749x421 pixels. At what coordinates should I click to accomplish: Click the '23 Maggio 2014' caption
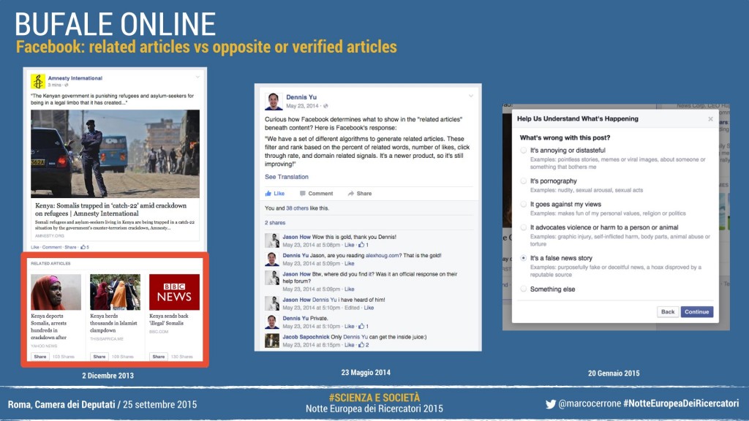366,372
